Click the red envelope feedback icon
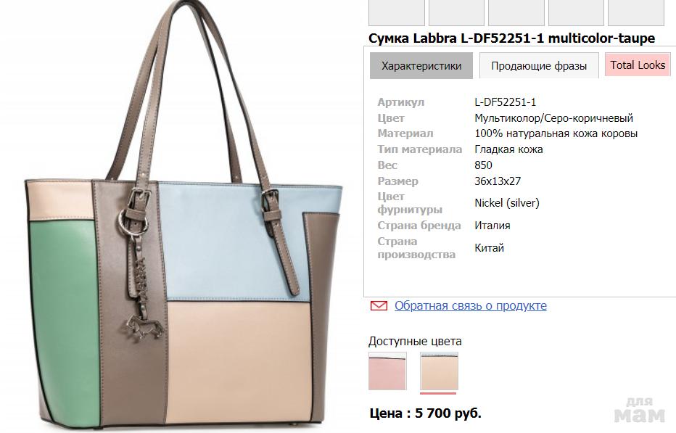Screen dimensions: 676x433 [x=379, y=306]
